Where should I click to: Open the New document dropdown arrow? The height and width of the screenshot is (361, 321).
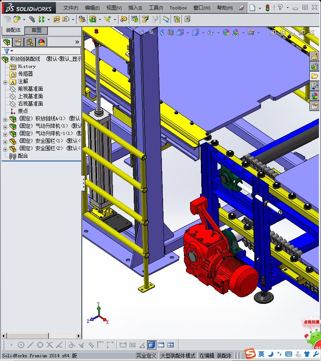coord(260,8)
